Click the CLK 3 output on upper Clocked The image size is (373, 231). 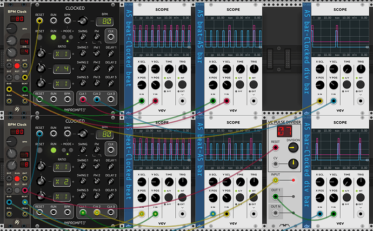[x=111, y=100]
